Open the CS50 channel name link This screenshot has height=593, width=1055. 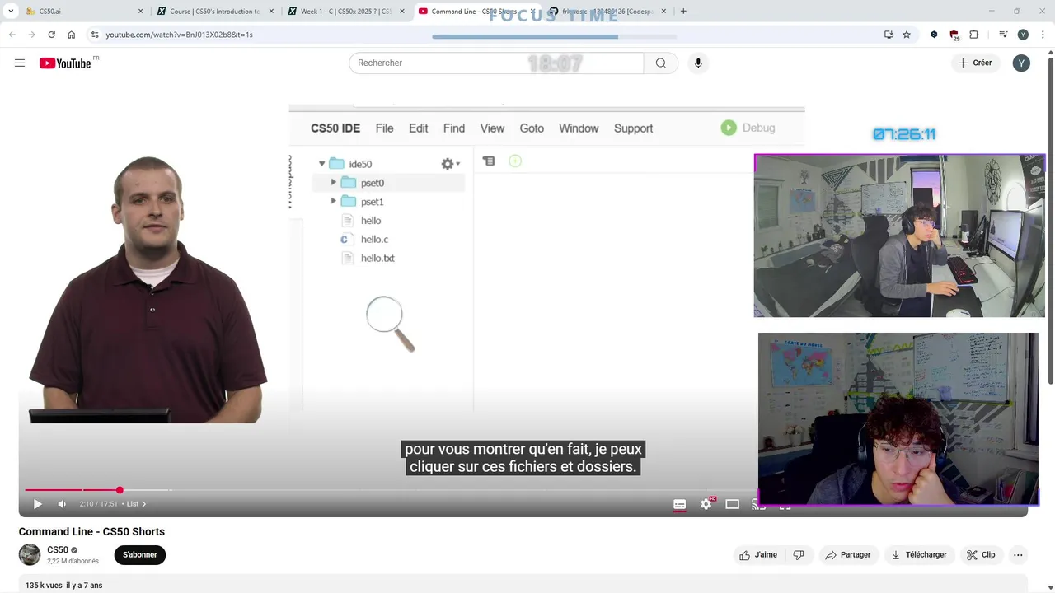pos(58,550)
